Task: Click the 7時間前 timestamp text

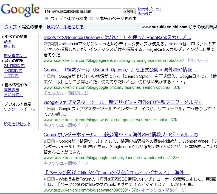Action: point(51,44)
